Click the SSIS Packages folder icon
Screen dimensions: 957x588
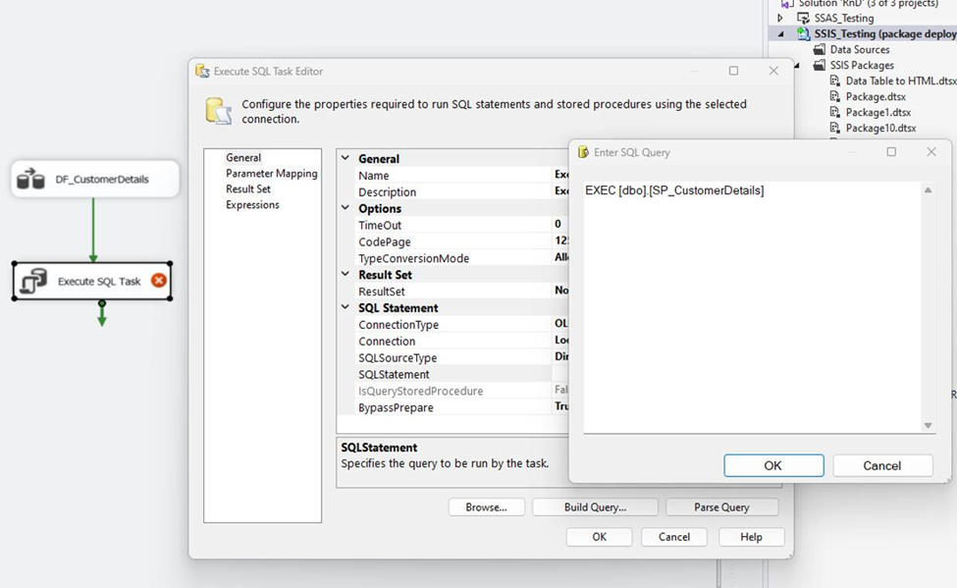(x=819, y=65)
